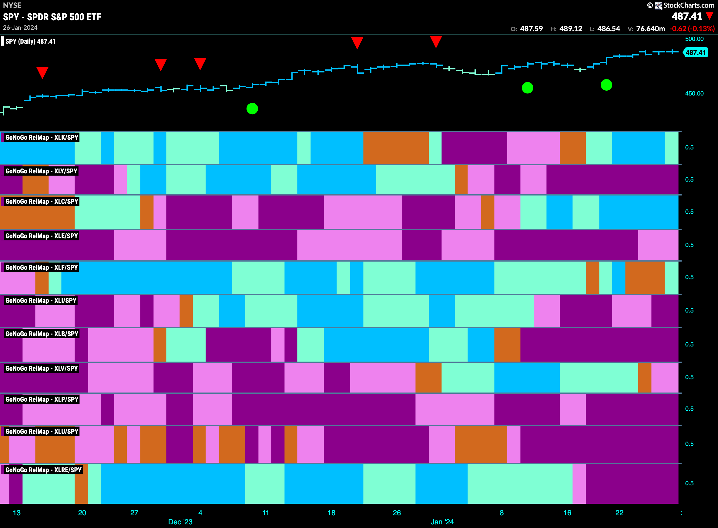Click the white legend marker beside SPY (Daily)
Viewport: 718px width, 528px height.
click(x=2, y=41)
